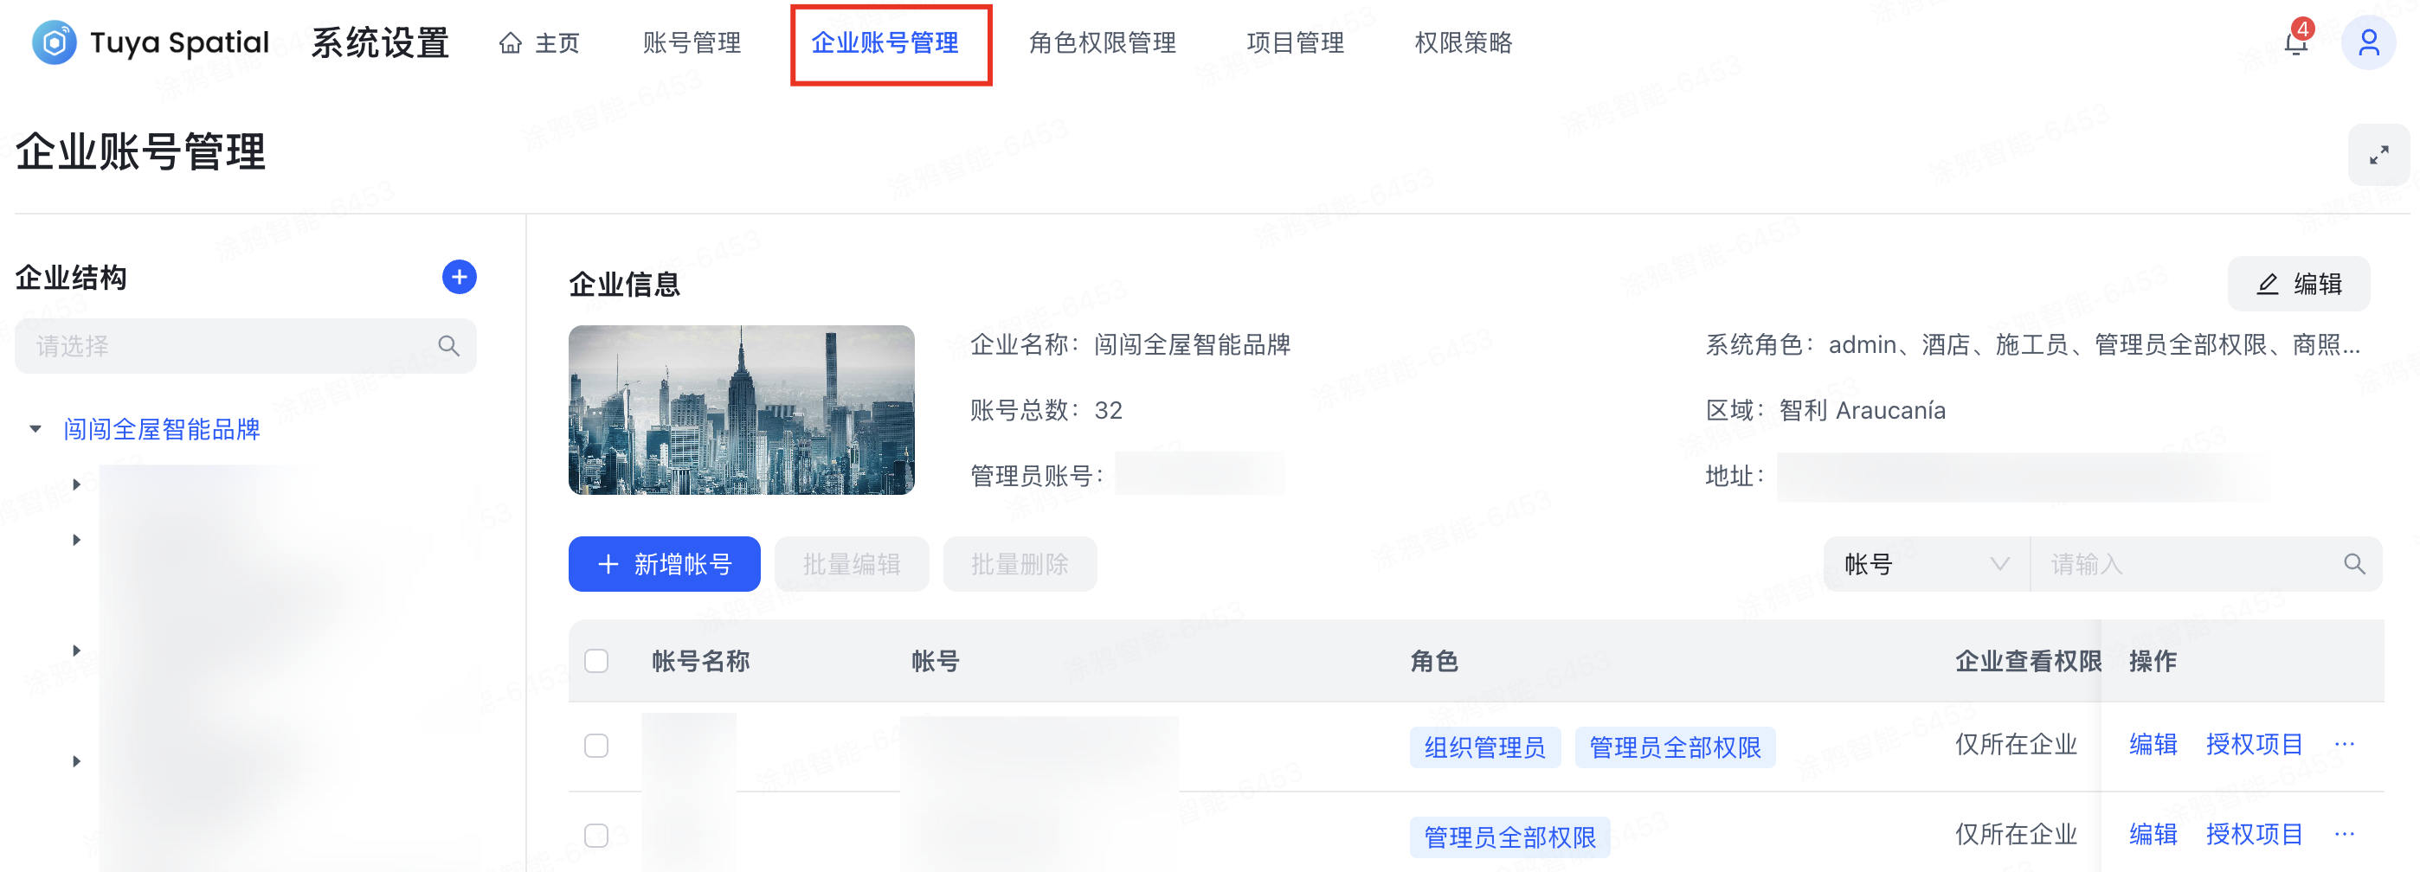Expand the first child node in the enterprise tree
The height and width of the screenshot is (872, 2420).
77,484
